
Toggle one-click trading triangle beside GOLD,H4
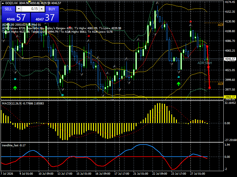3,3
